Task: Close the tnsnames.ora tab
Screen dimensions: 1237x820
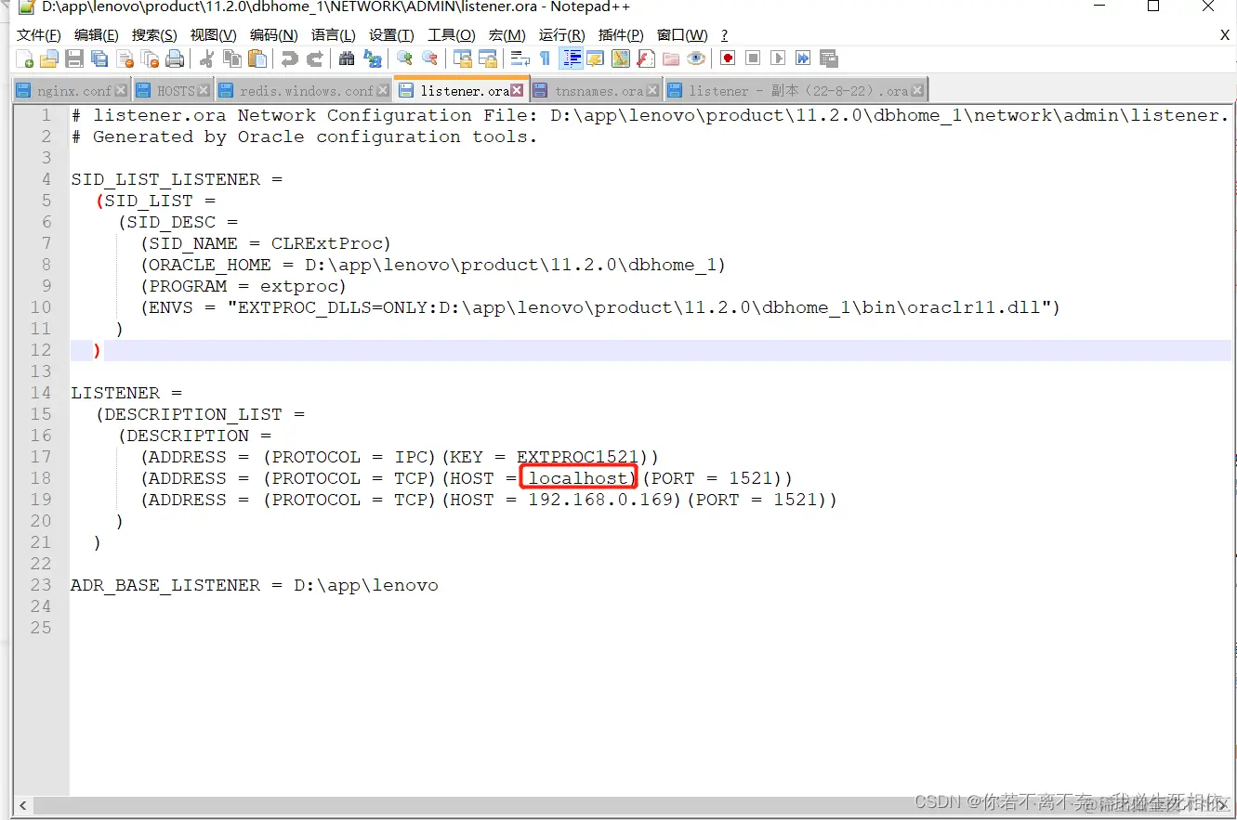Action: click(652, 91)
